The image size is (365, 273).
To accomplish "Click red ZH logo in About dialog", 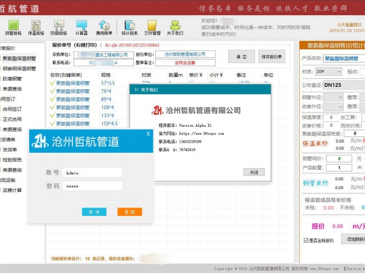I will tap(158, 110).
